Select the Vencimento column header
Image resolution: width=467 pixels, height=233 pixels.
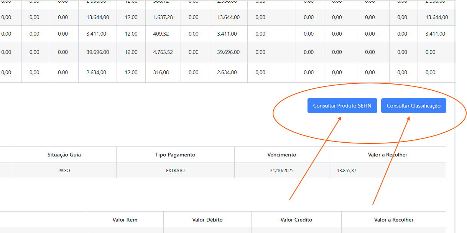[281, 155]
